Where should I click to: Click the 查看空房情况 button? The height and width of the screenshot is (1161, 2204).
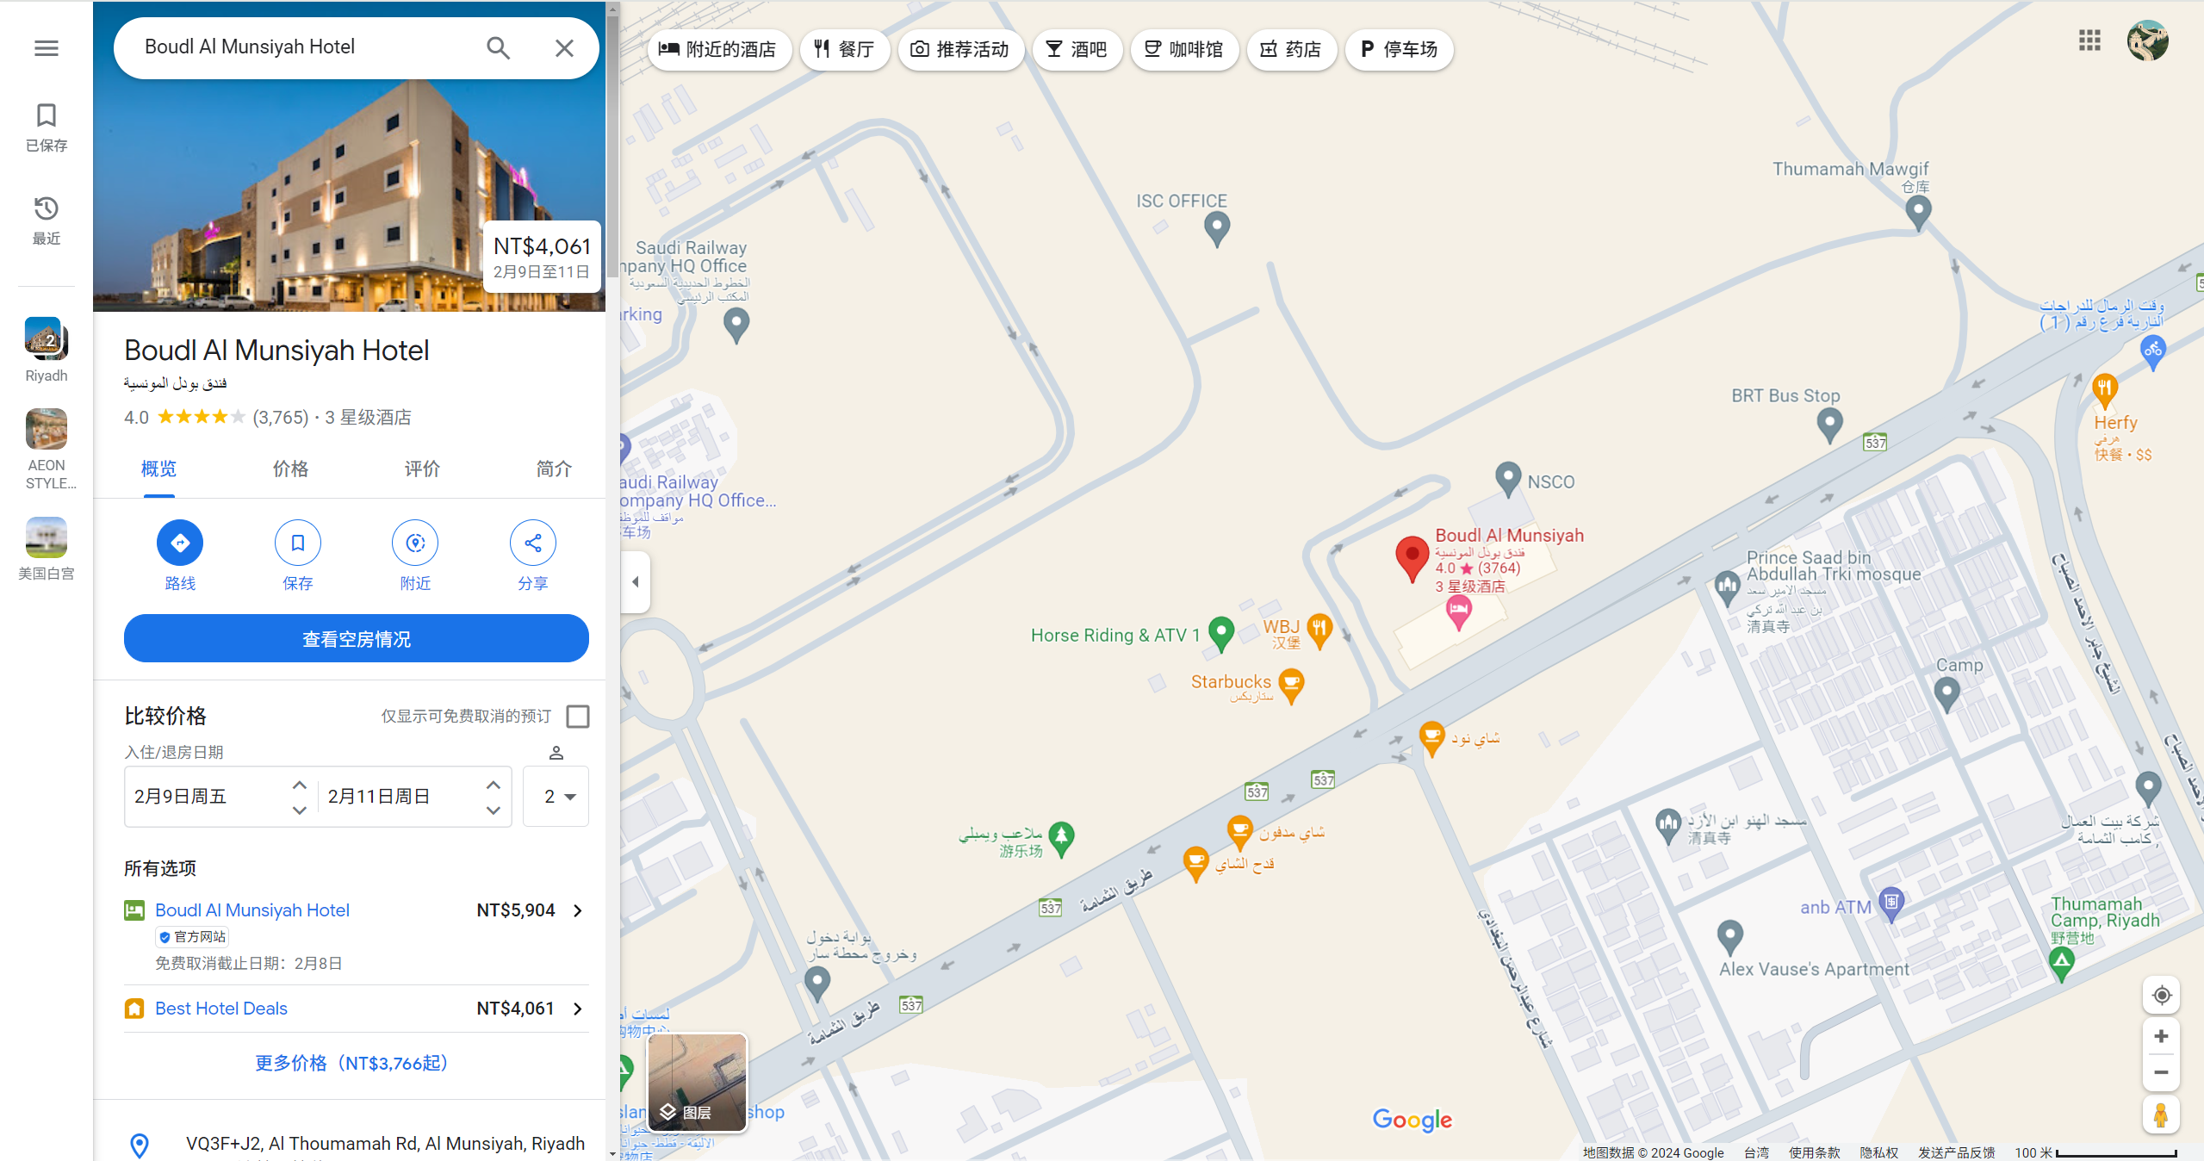point(357,639)
